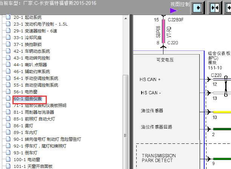Click the left-arrow view control button at far right
The height and width of the screenshot is (169, 231).
228,8
